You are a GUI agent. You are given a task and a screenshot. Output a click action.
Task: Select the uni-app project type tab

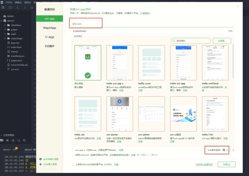(x=49, y=18)
